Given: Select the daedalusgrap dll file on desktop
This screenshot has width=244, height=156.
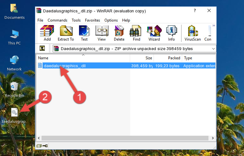Looking at the screenshot, I should [14, 116].
